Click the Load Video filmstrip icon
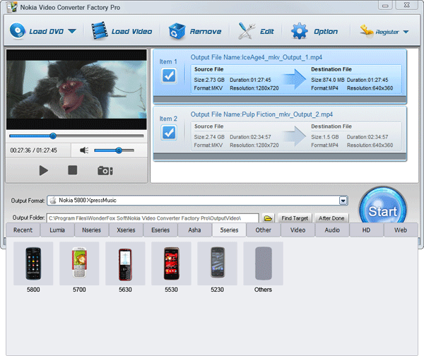The width and height of the screenshot is (424, 356). coord(100,31)
